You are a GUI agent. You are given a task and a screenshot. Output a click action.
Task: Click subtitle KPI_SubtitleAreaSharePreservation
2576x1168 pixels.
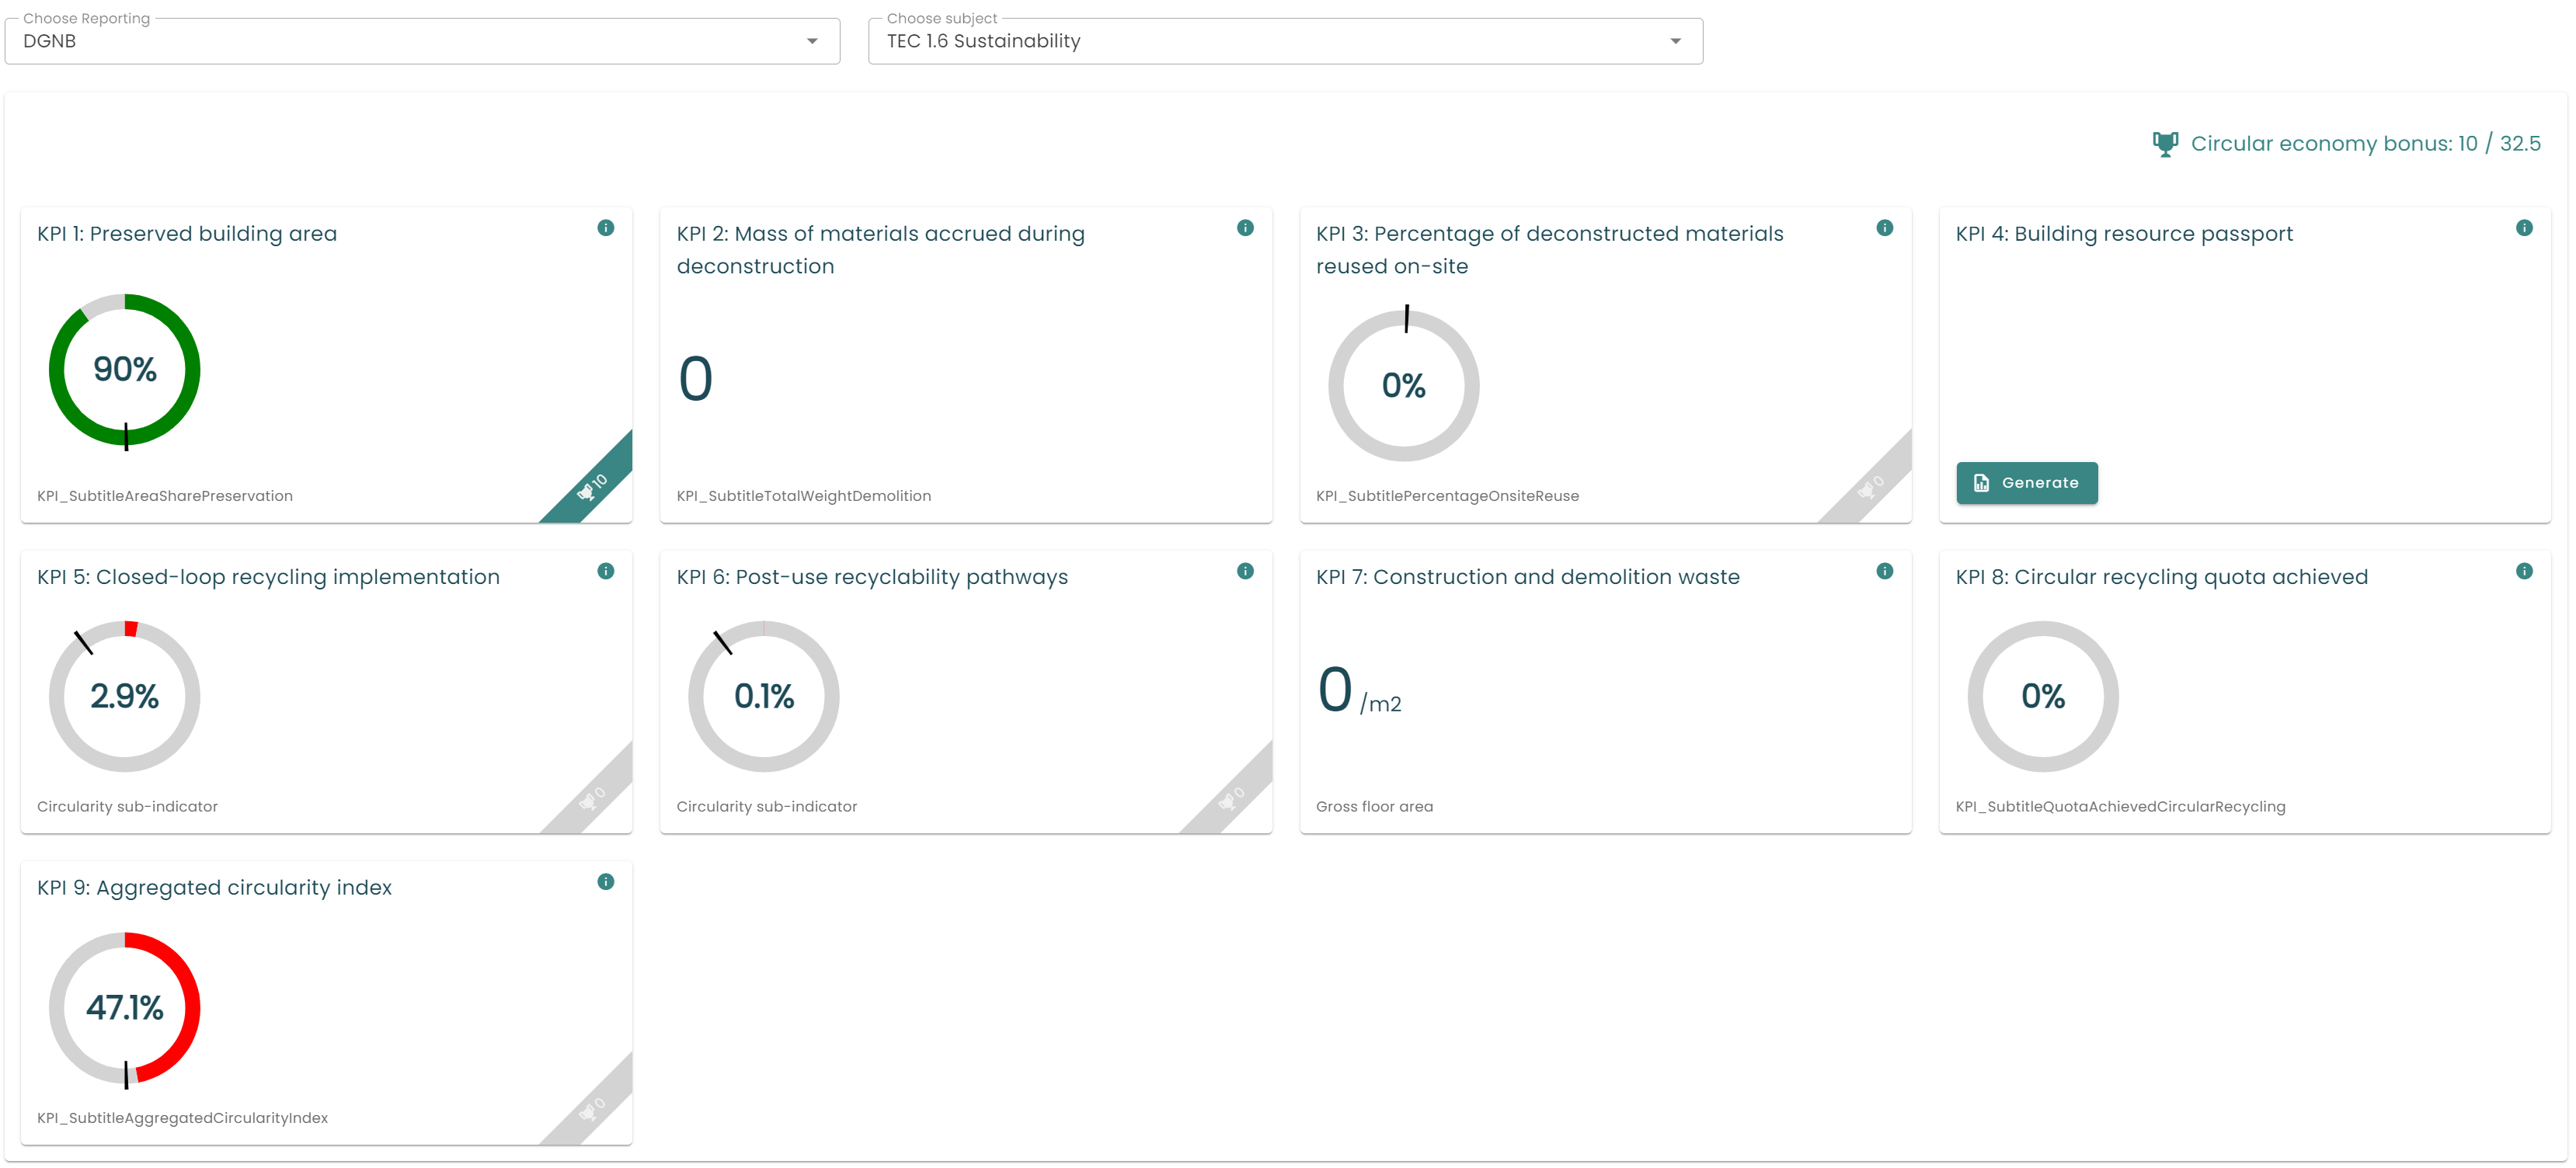(165, 496)
